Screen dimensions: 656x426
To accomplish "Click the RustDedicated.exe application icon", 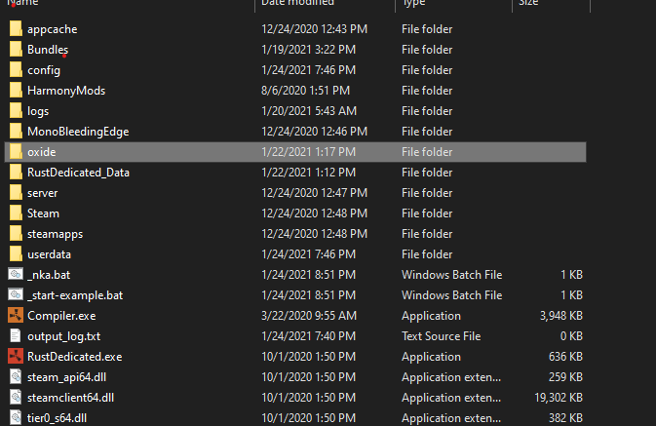I will click(x=16, y=357).
